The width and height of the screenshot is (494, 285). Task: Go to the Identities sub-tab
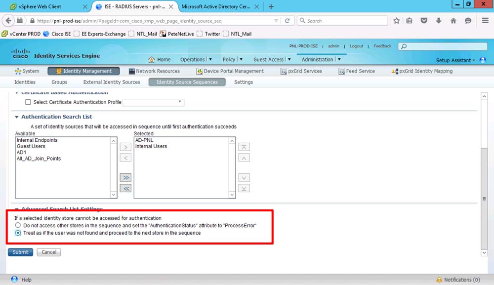pos(25,82)
